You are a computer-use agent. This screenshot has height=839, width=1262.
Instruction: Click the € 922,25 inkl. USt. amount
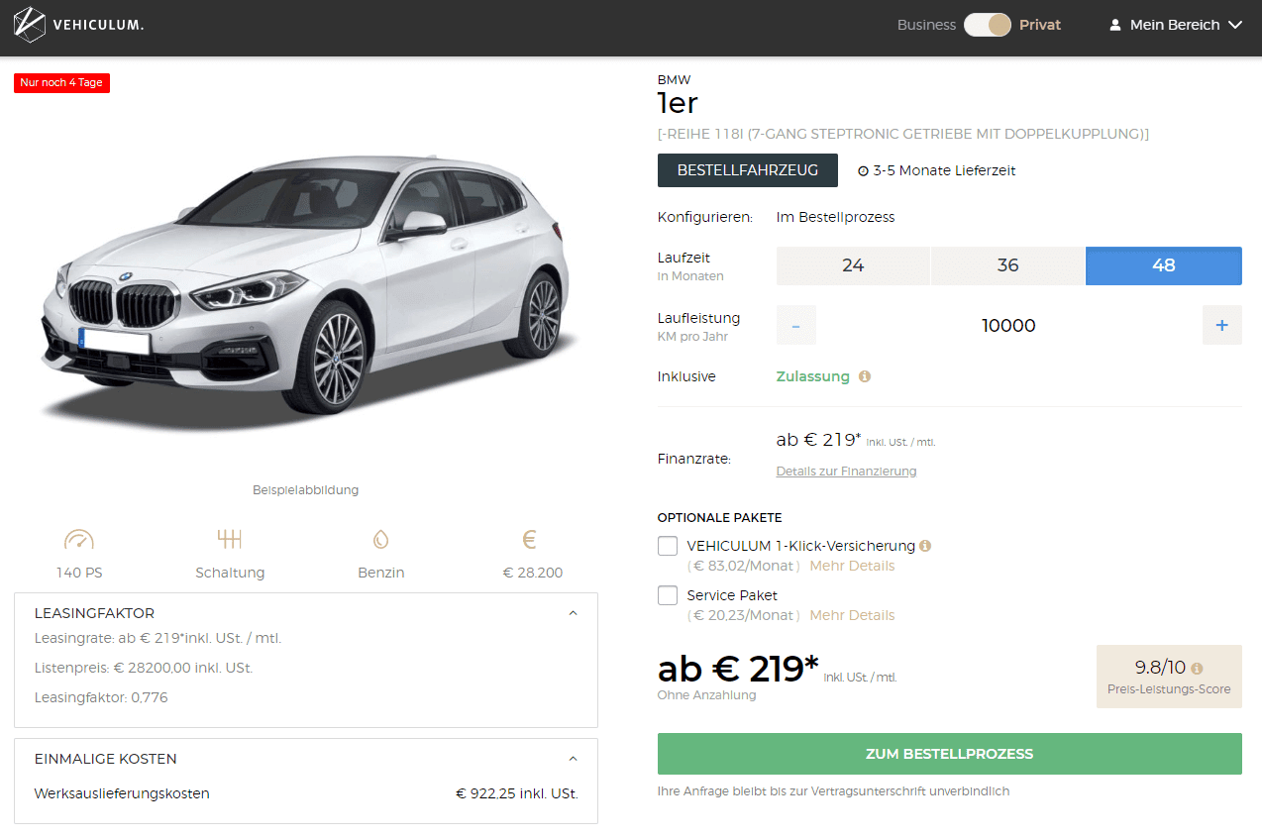coord(517,793)
